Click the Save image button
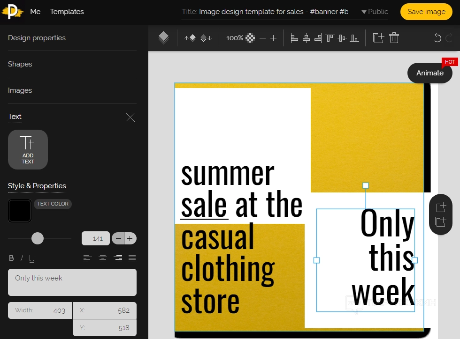This screenshot has height=339, width=460. 426,12
